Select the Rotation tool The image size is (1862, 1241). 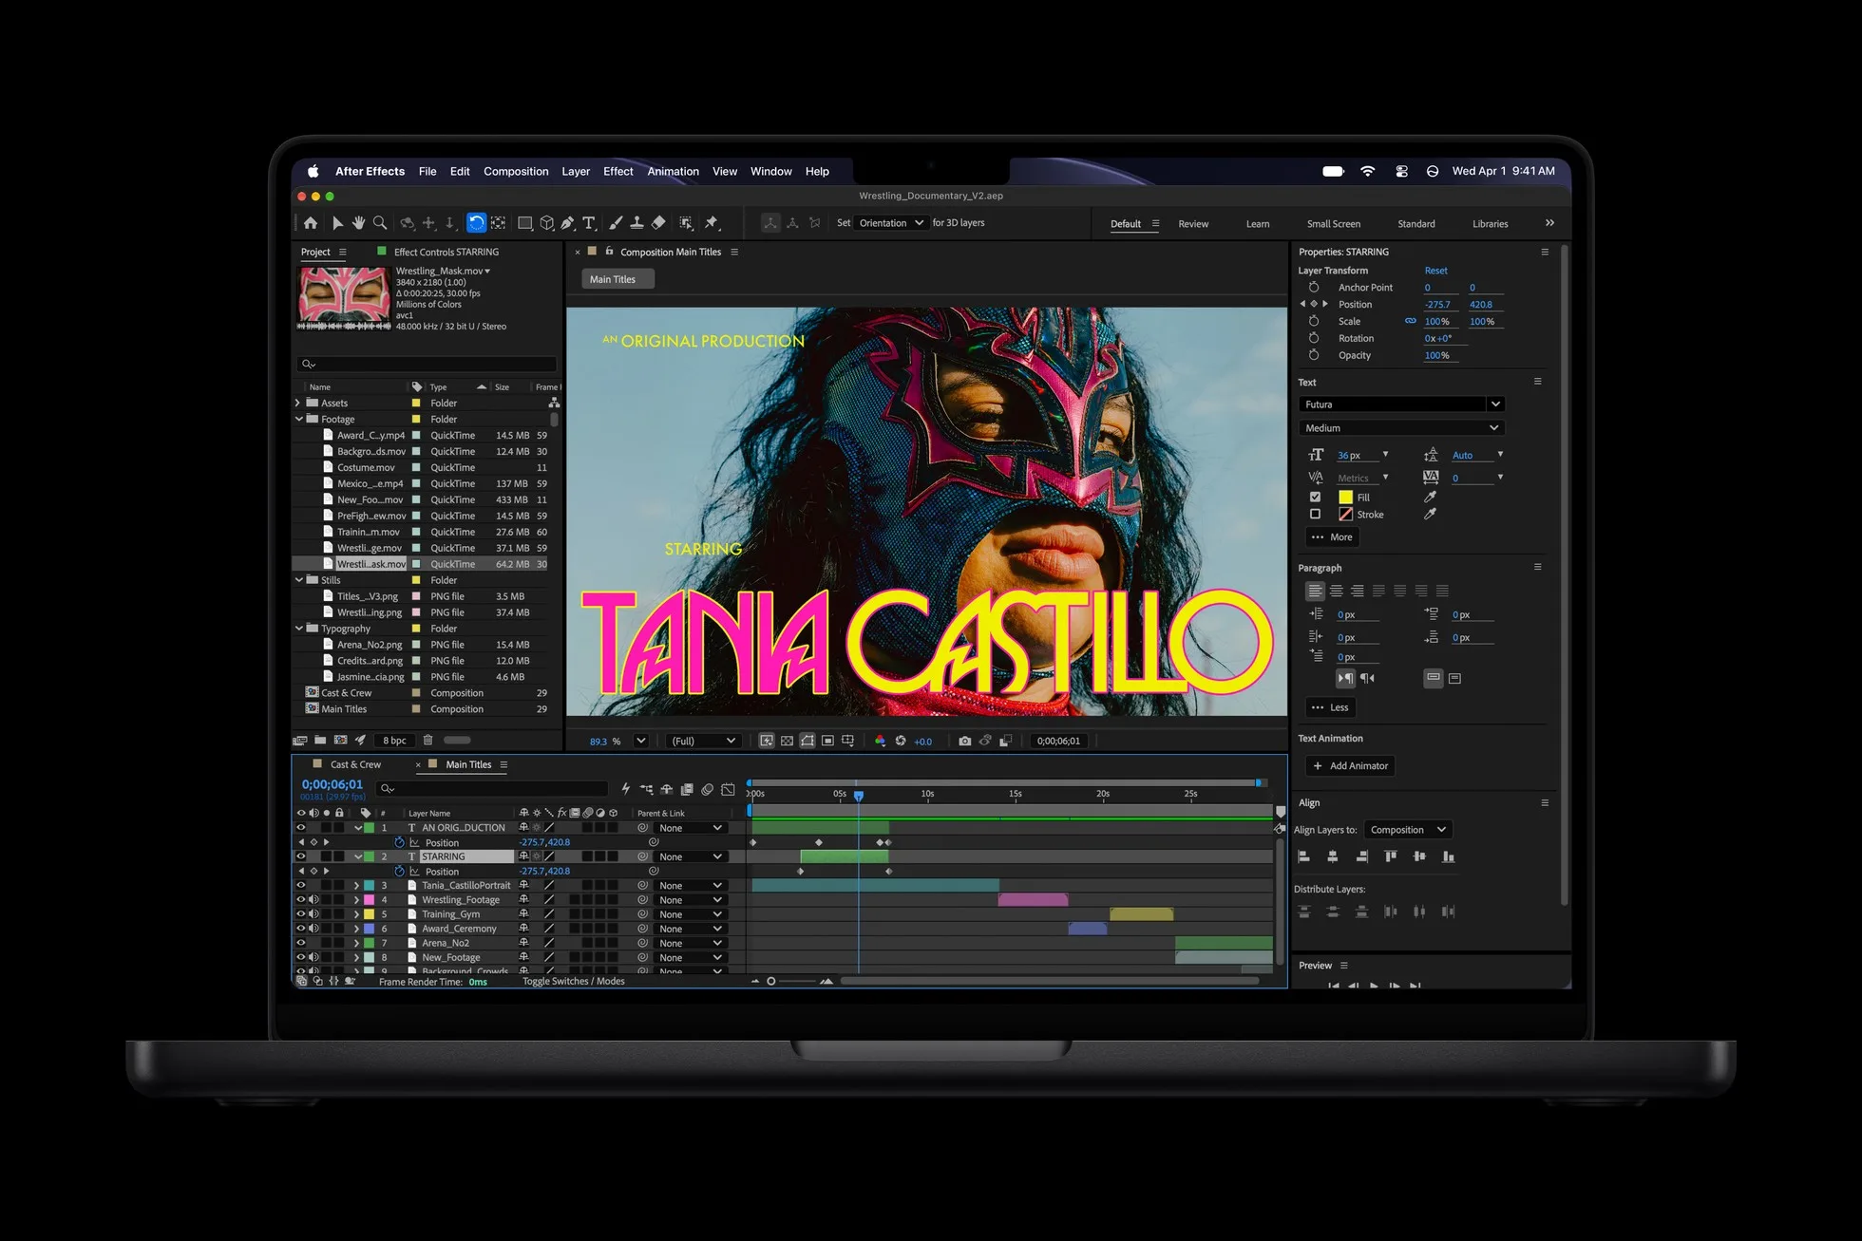476,223
